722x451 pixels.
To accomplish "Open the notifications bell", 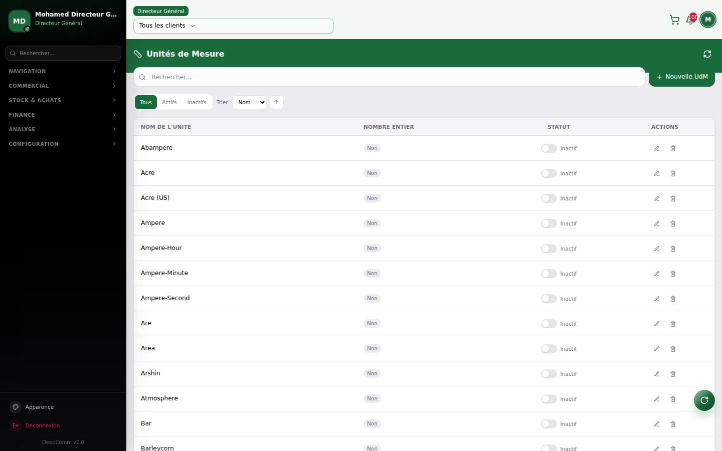I will point(691,20).
